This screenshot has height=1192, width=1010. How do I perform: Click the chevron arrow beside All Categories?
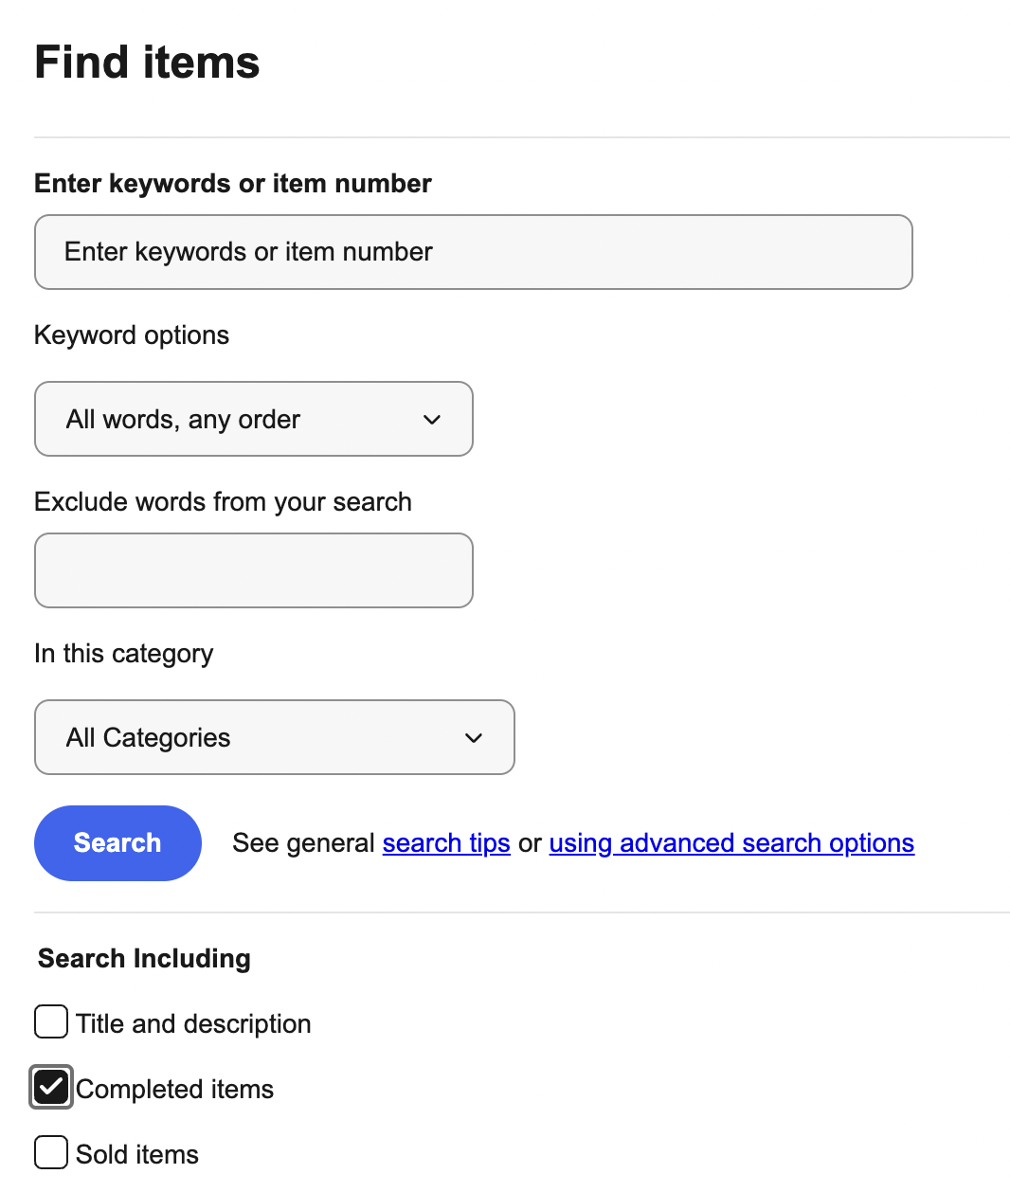tap(474, 738)
